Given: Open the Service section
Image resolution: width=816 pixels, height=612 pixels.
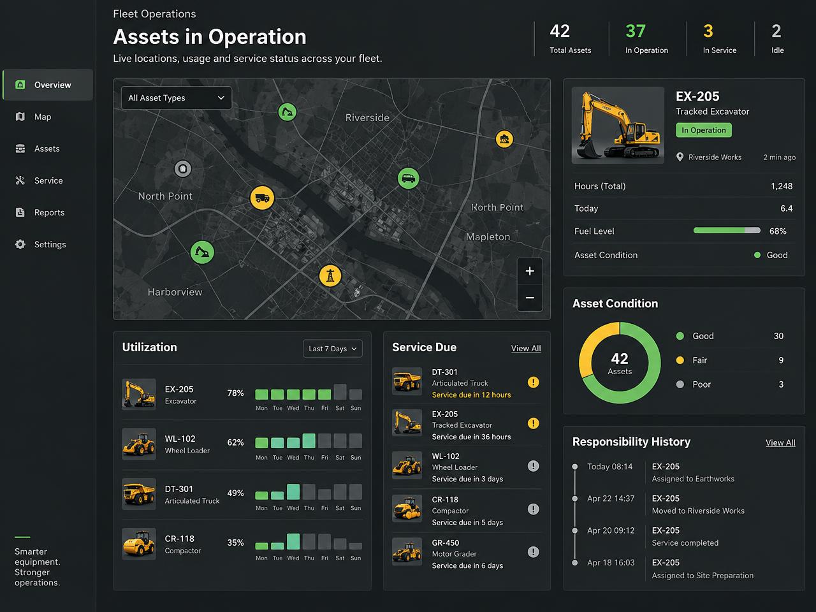Looking at the screenshot, I should [48, 180].
